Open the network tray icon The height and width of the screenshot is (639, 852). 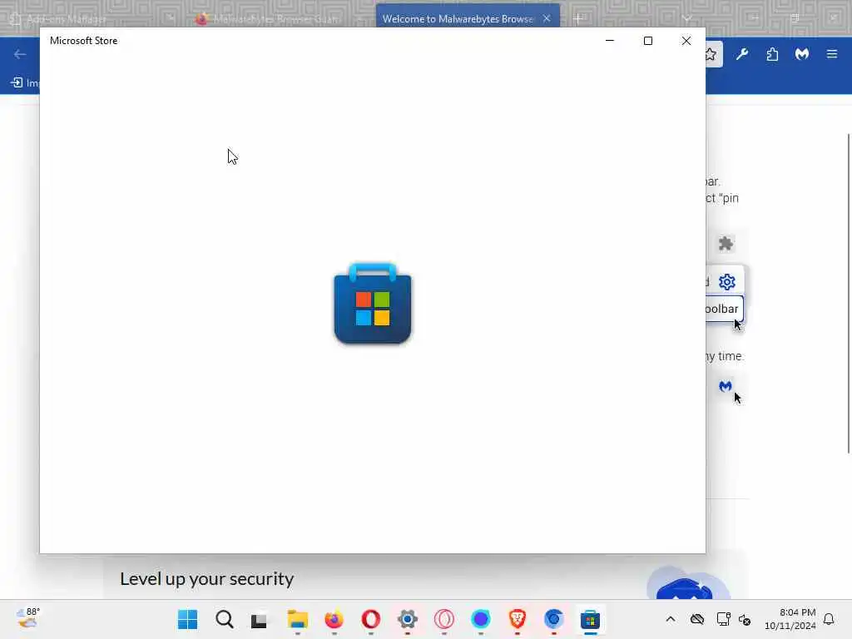click(723, 619)
